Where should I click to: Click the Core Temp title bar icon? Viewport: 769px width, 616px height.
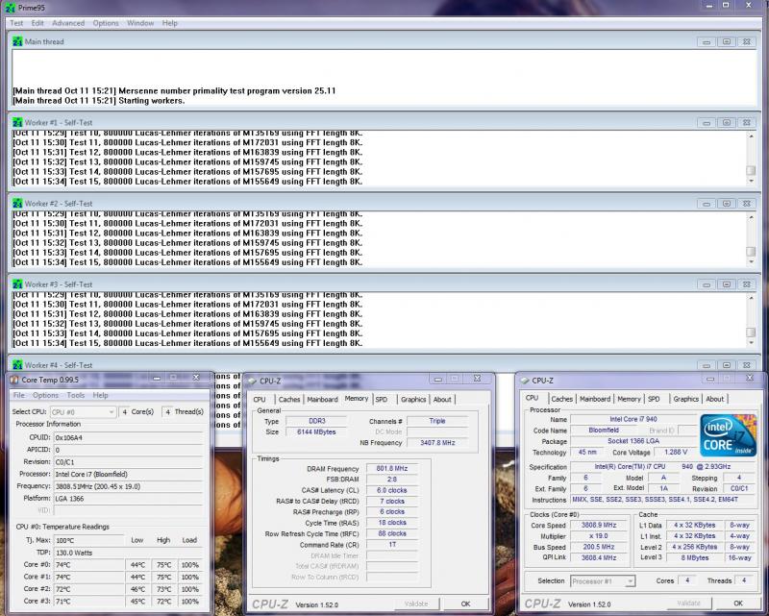(x=14, y=380)
